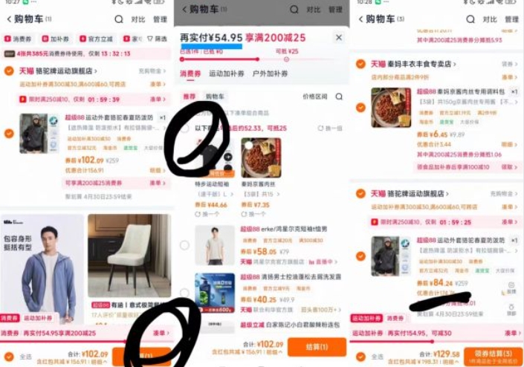This screenshot has width=524, height=367.
Task: Tap search icon in left cart header
Action: [119, 19]
